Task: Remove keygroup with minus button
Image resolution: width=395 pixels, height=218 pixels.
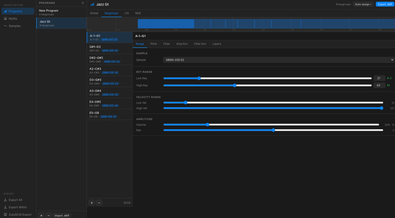Action: [99, 203]
